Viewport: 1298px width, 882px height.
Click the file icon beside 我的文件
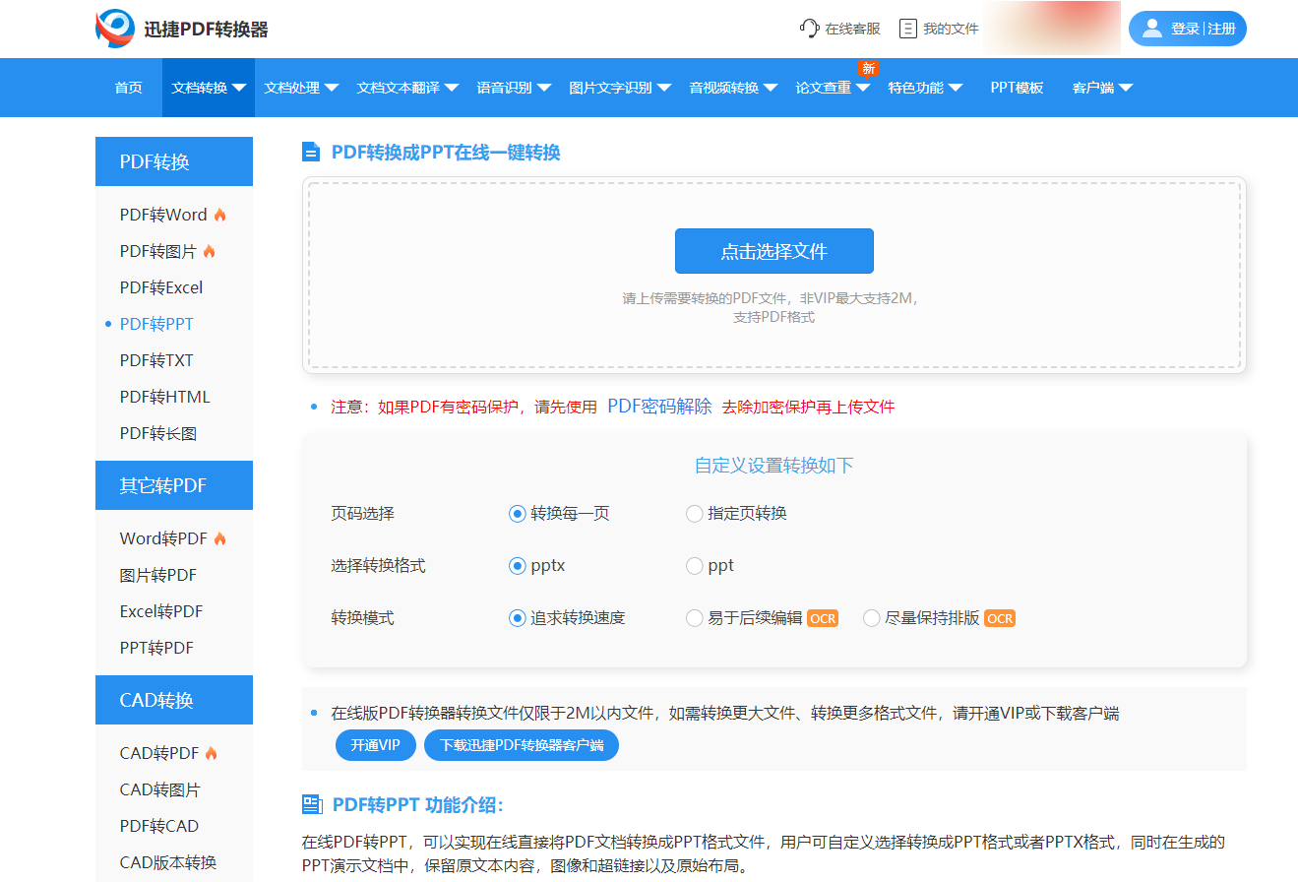click(x=908, y=29)
